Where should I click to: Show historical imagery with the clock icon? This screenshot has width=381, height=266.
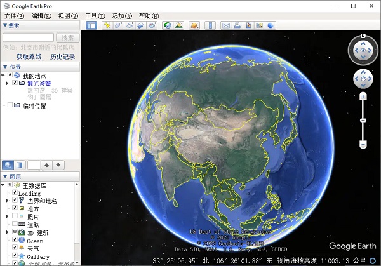(x=168, y=25)
